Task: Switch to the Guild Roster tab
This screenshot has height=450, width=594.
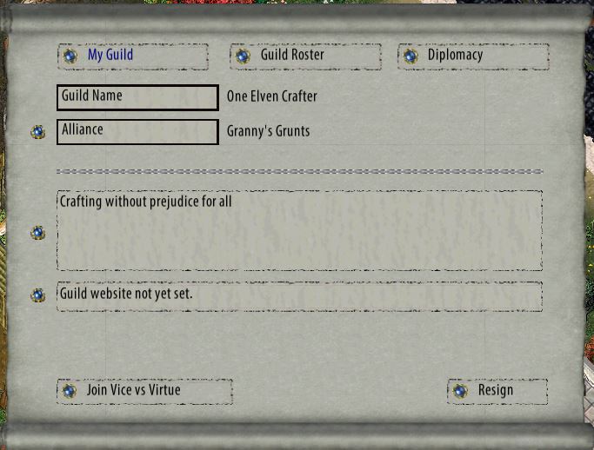Action: point(305,56)
